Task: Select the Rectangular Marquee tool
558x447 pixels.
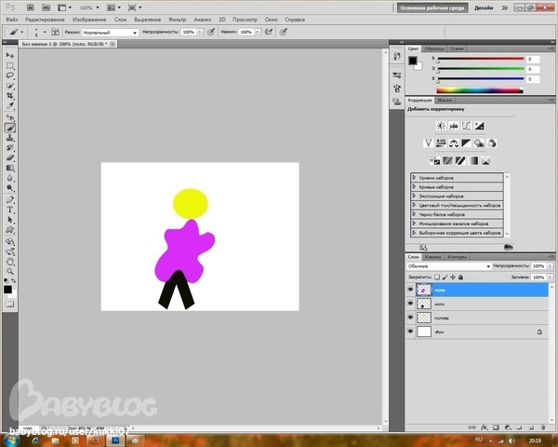Action: 10,66
